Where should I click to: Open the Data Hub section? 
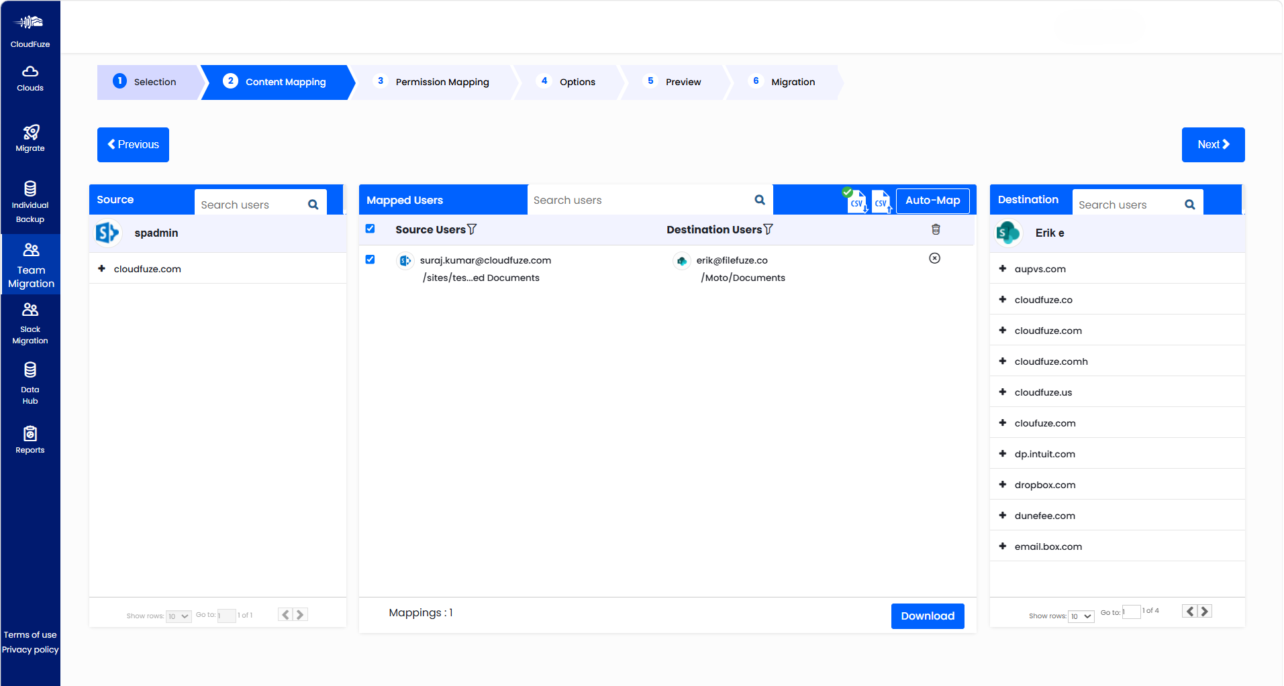tap(30, 384)
